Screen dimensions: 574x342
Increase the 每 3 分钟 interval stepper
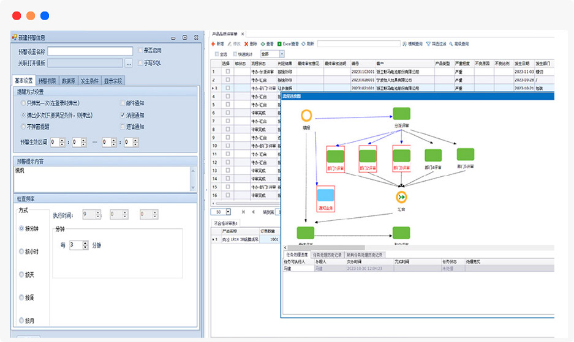(x=85, y=242)
